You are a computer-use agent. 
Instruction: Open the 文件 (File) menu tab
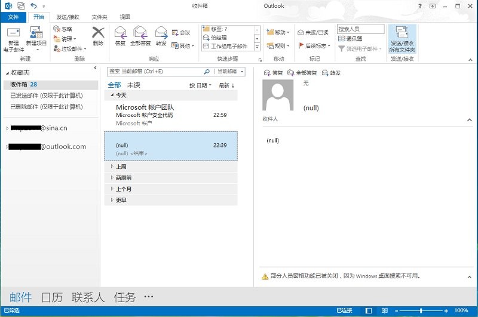tap(13, 17)
